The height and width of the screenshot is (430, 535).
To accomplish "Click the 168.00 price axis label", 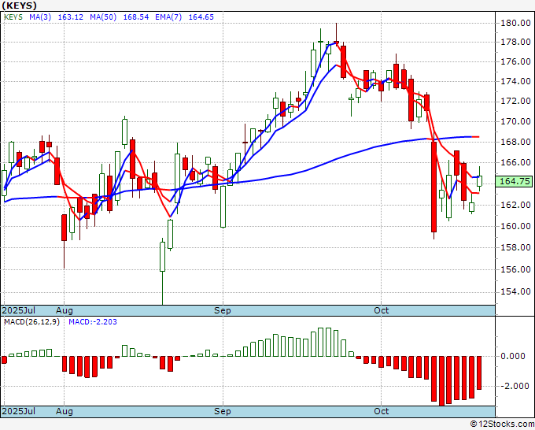I will point(515,142).
